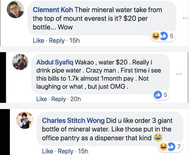The height and width of the screenshot is (155, 189).
Task: Open the options menu for Abdul's comment
Action: (x=179, y=74)
